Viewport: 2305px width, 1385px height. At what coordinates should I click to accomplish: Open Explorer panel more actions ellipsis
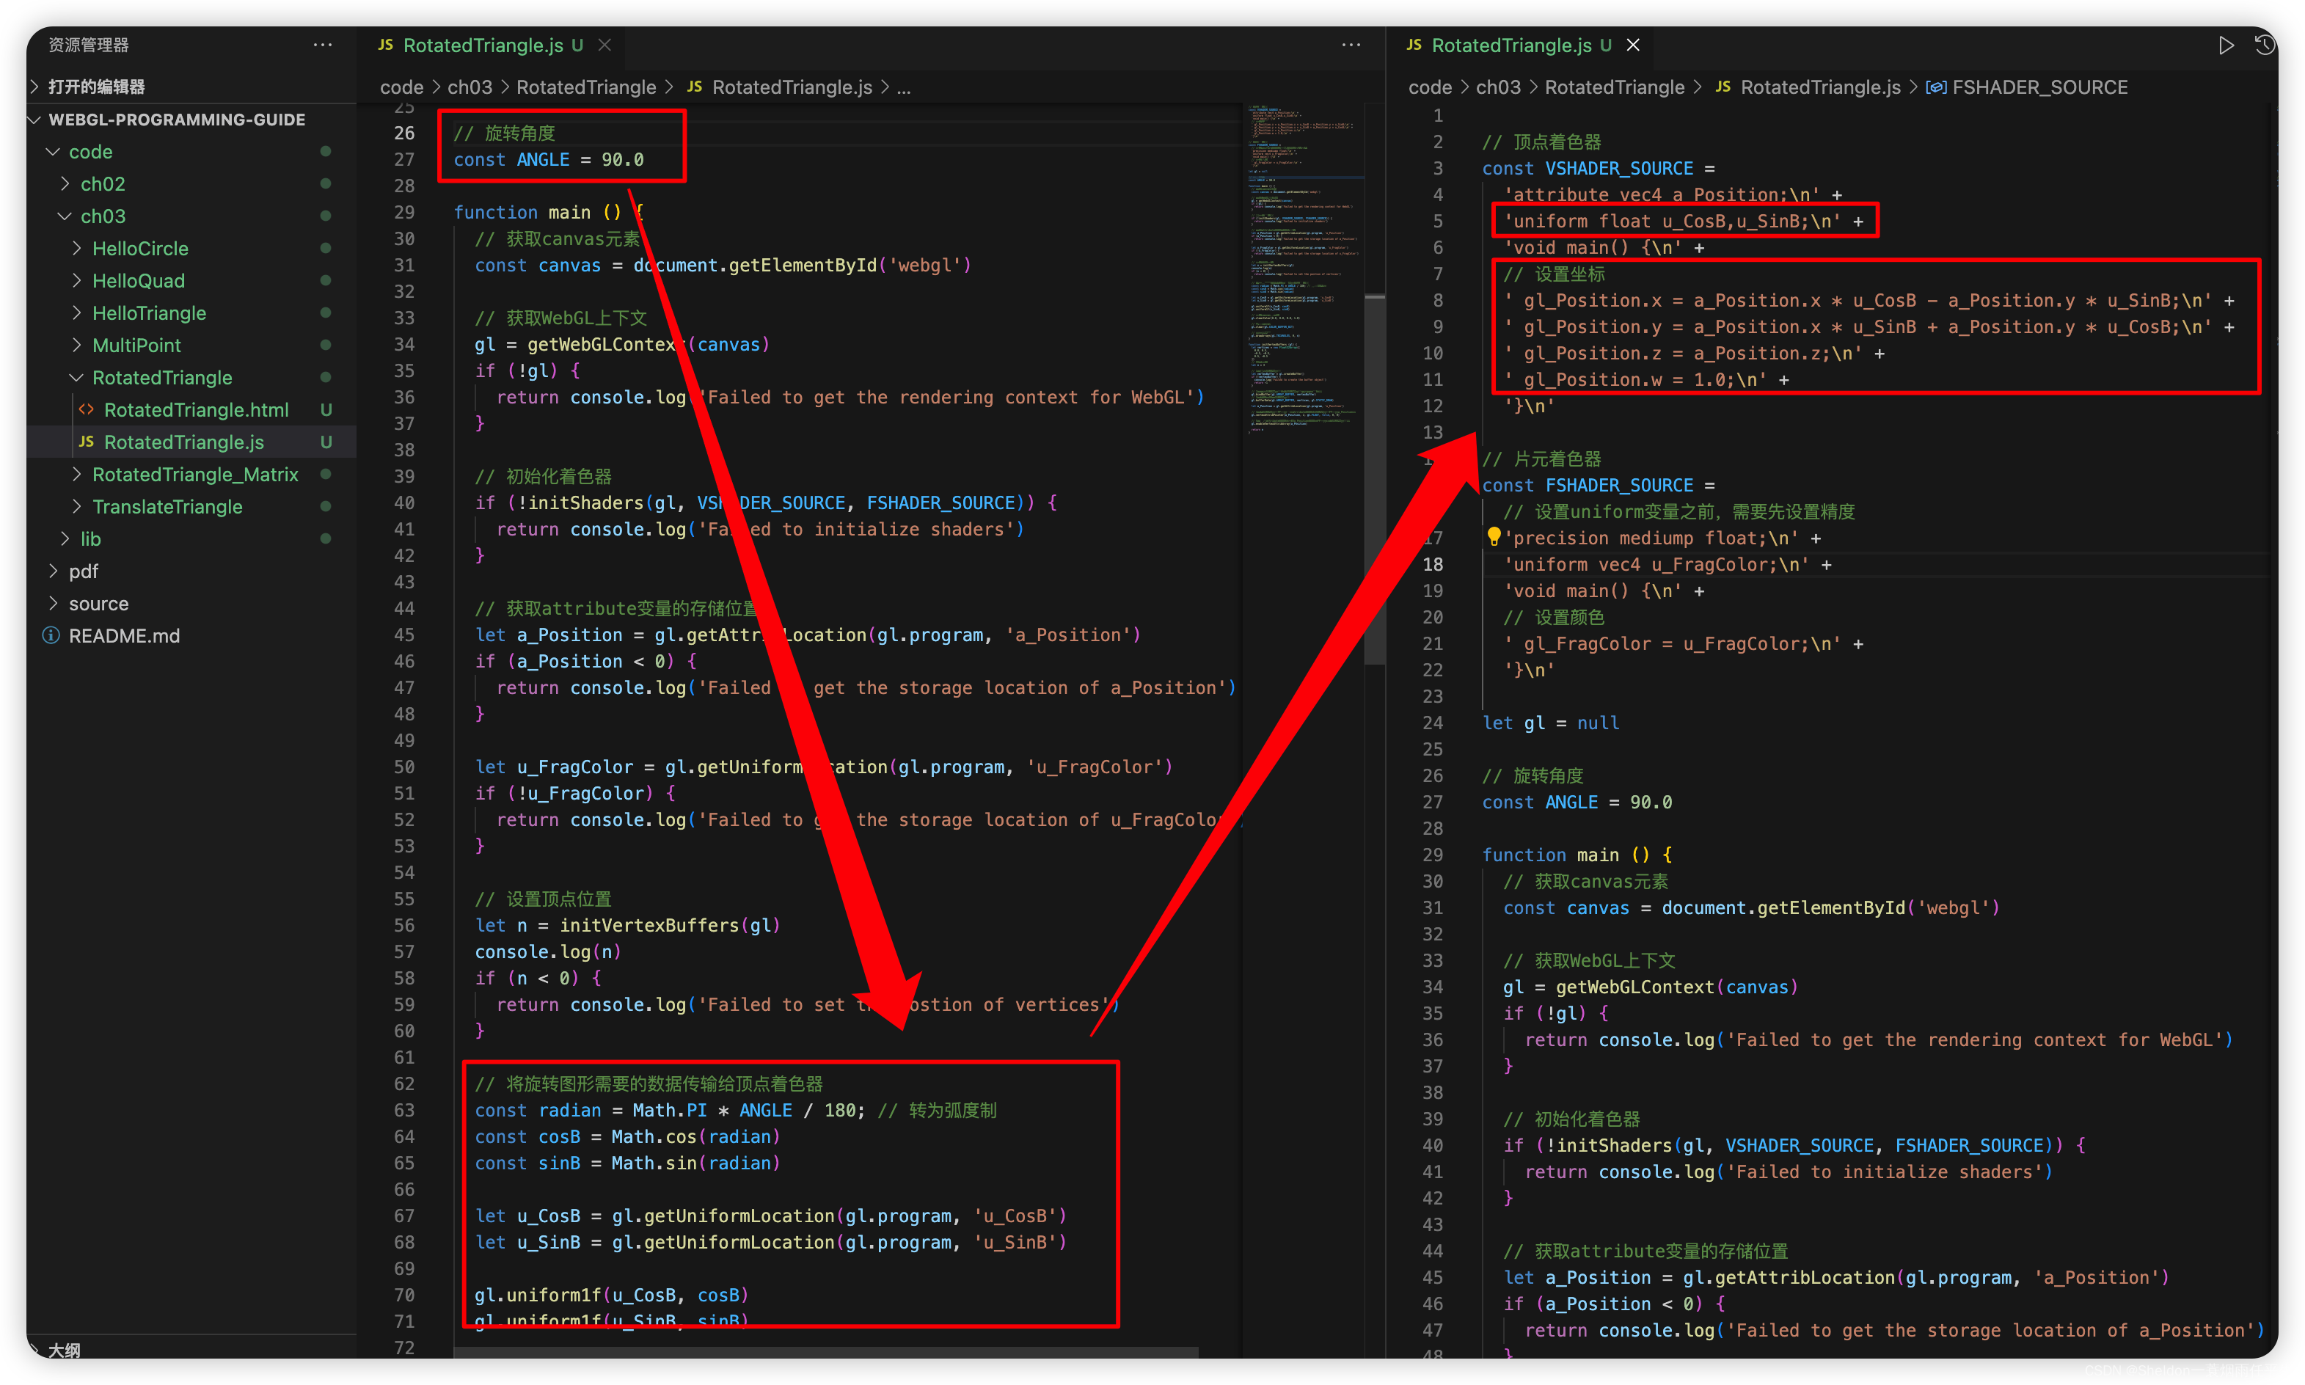pos(323,45)
